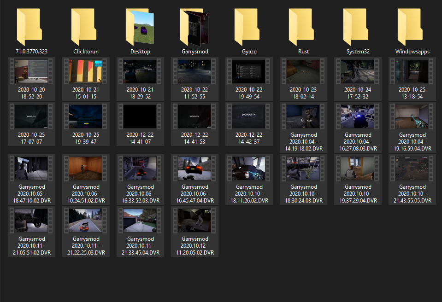Screen dimensions: 442x302
Task: Select Garrysmod 2020.10.06 - 10.24.51.02.DVR video
Action: click(86, 180)
